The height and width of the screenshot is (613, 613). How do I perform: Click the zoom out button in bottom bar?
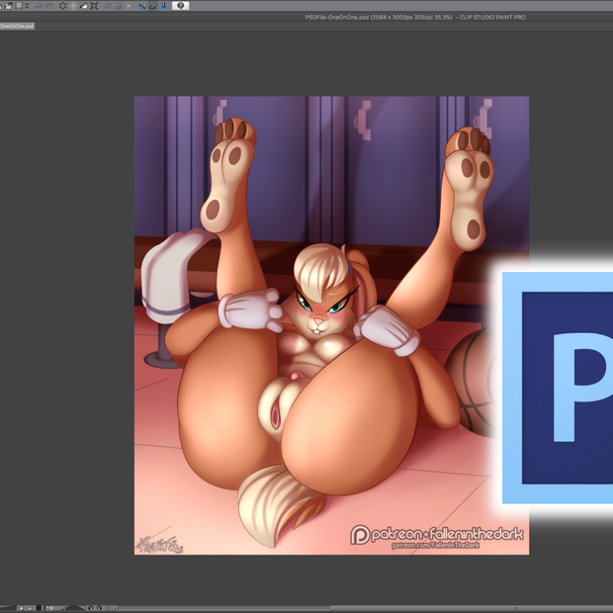(x=23, y=608)
